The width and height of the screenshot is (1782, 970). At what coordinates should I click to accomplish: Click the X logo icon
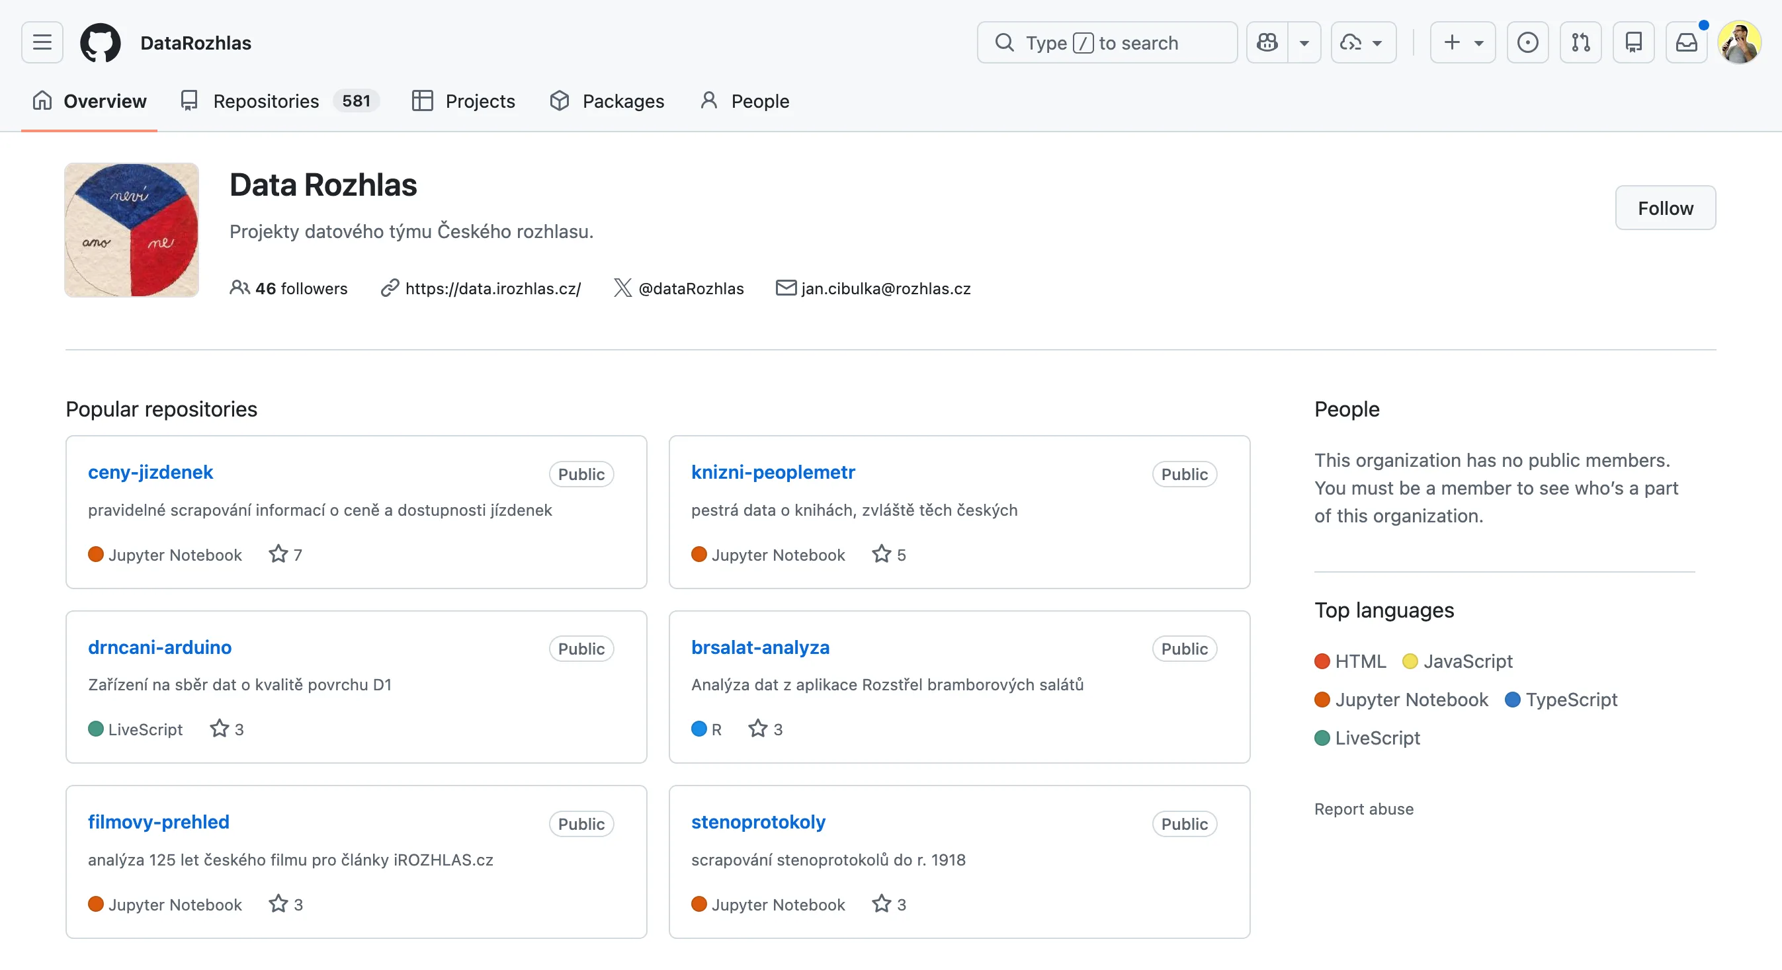[x=622, y=288]
